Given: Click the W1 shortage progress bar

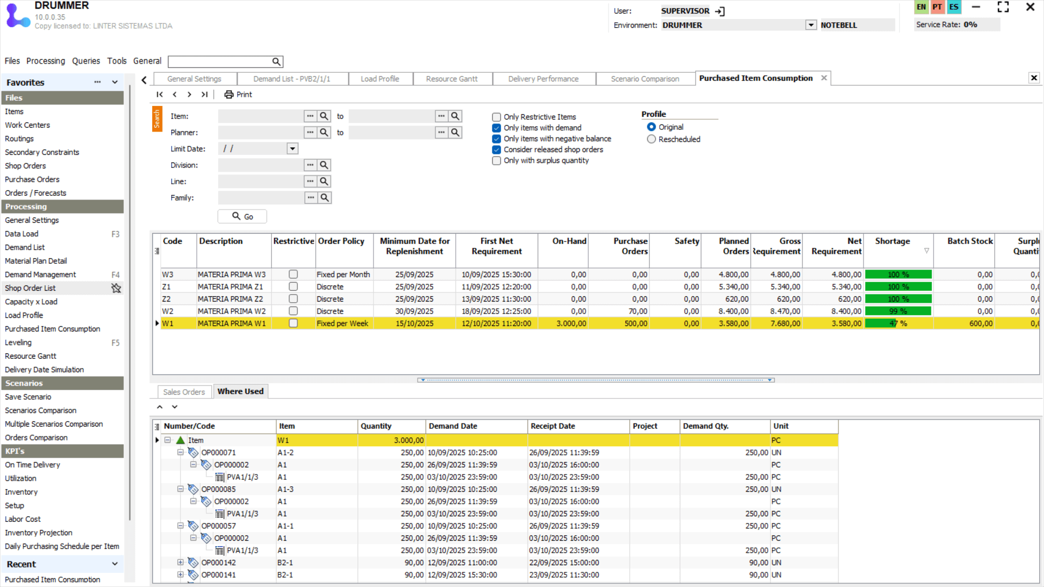Looking at the screenshot, I should click(898, 323).
